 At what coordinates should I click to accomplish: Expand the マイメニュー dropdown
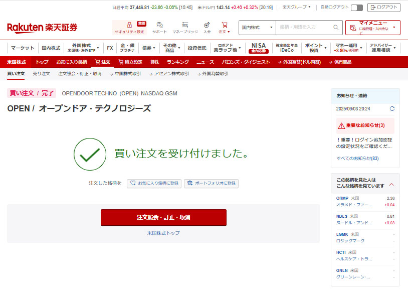point(372,27)
